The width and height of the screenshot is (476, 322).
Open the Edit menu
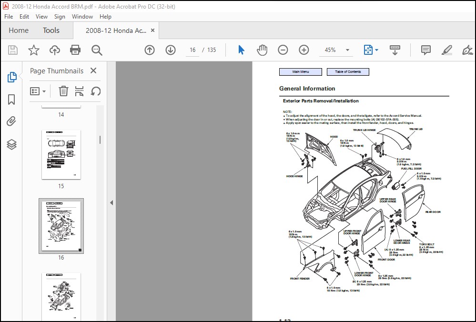(x=24, y=17)
